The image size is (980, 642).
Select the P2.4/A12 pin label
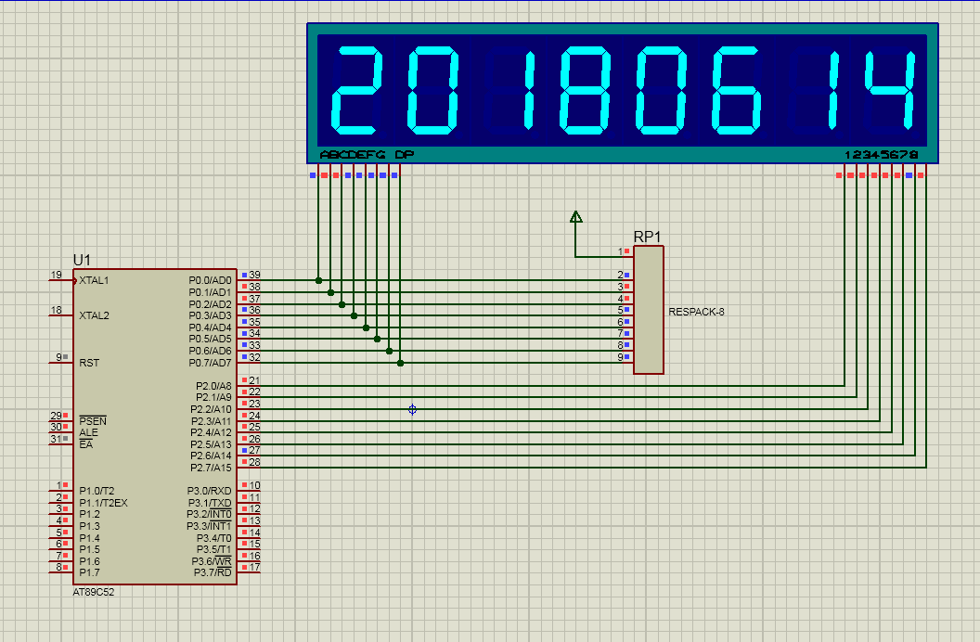click(212, 432)
